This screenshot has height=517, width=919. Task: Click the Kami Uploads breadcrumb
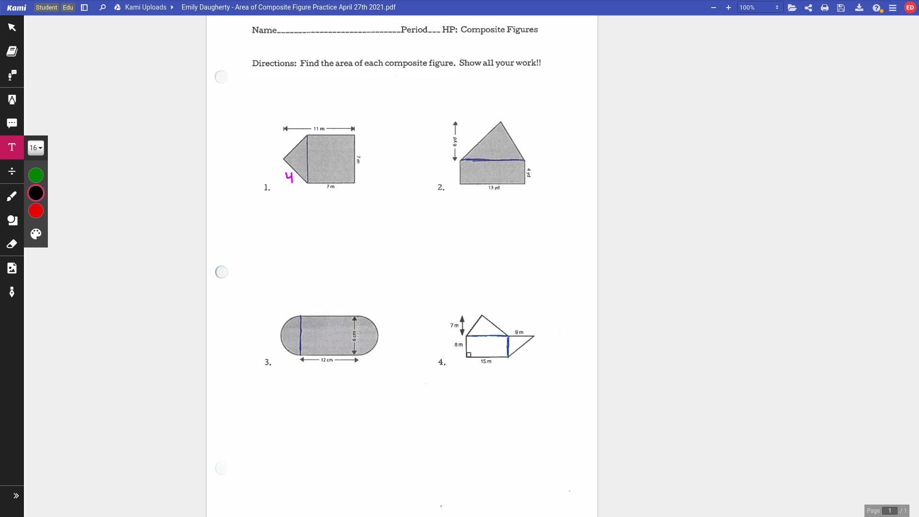pyautogui.click(x=146, y=8)
